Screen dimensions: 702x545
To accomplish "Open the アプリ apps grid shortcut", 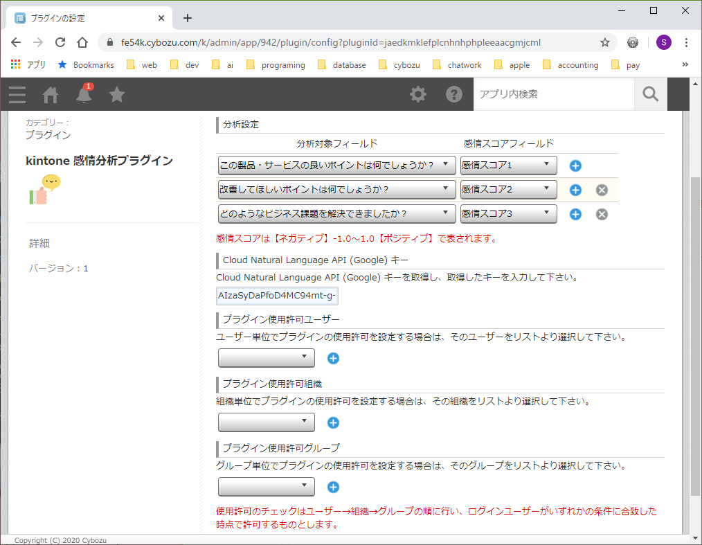I will 28,65.
